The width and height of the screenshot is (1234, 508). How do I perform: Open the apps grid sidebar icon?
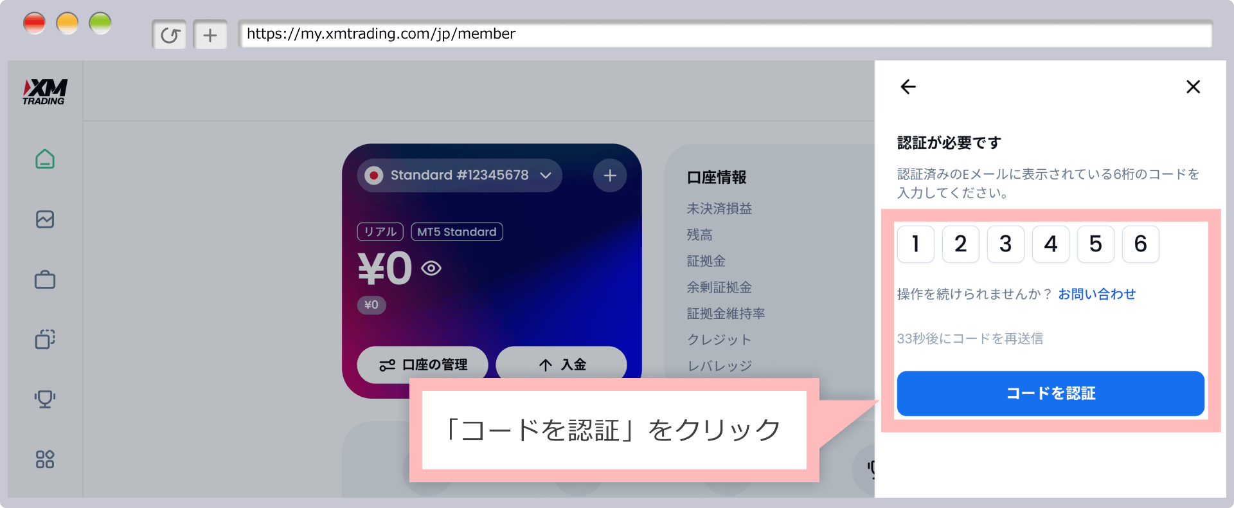tap(45, 459)
